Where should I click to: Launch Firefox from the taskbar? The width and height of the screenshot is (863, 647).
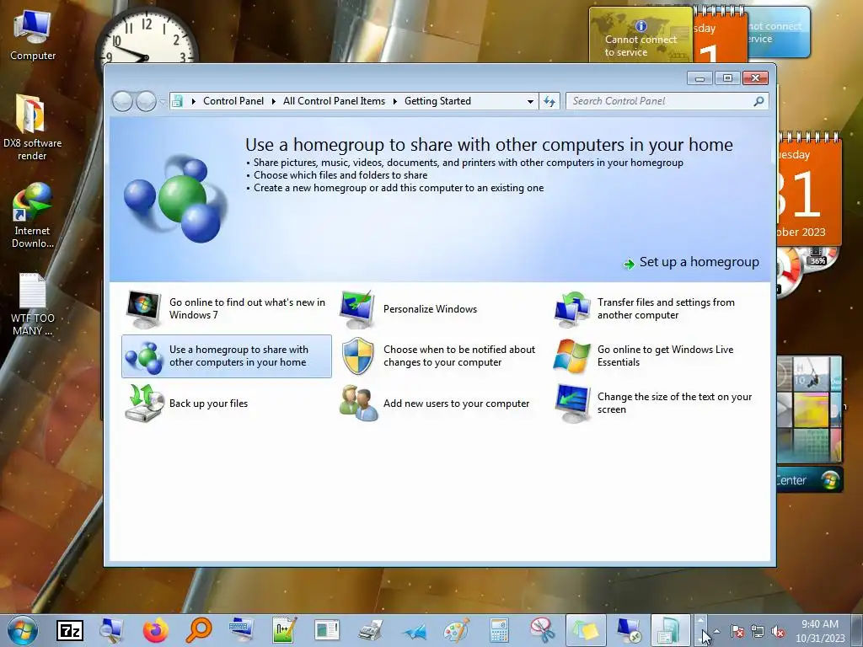coord(156,630)
